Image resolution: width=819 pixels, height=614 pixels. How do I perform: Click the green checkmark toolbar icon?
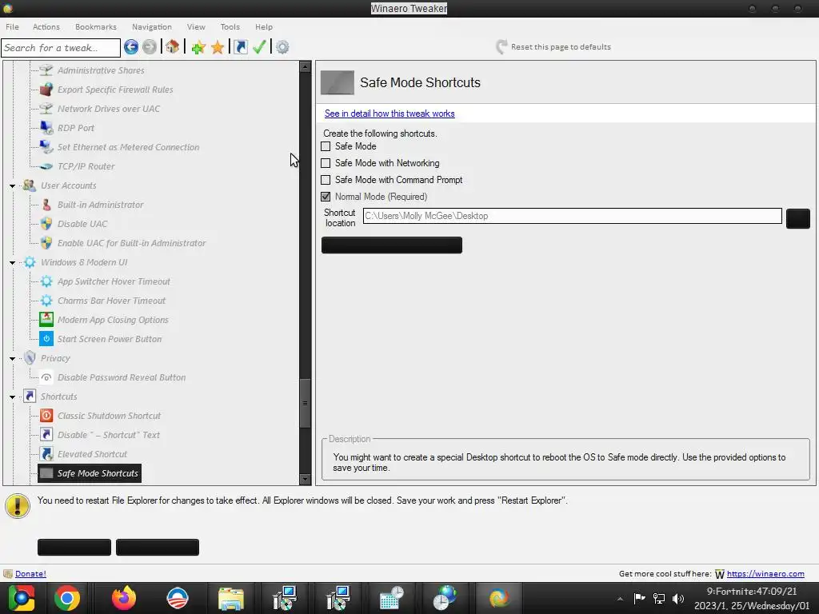pos(259,47)
